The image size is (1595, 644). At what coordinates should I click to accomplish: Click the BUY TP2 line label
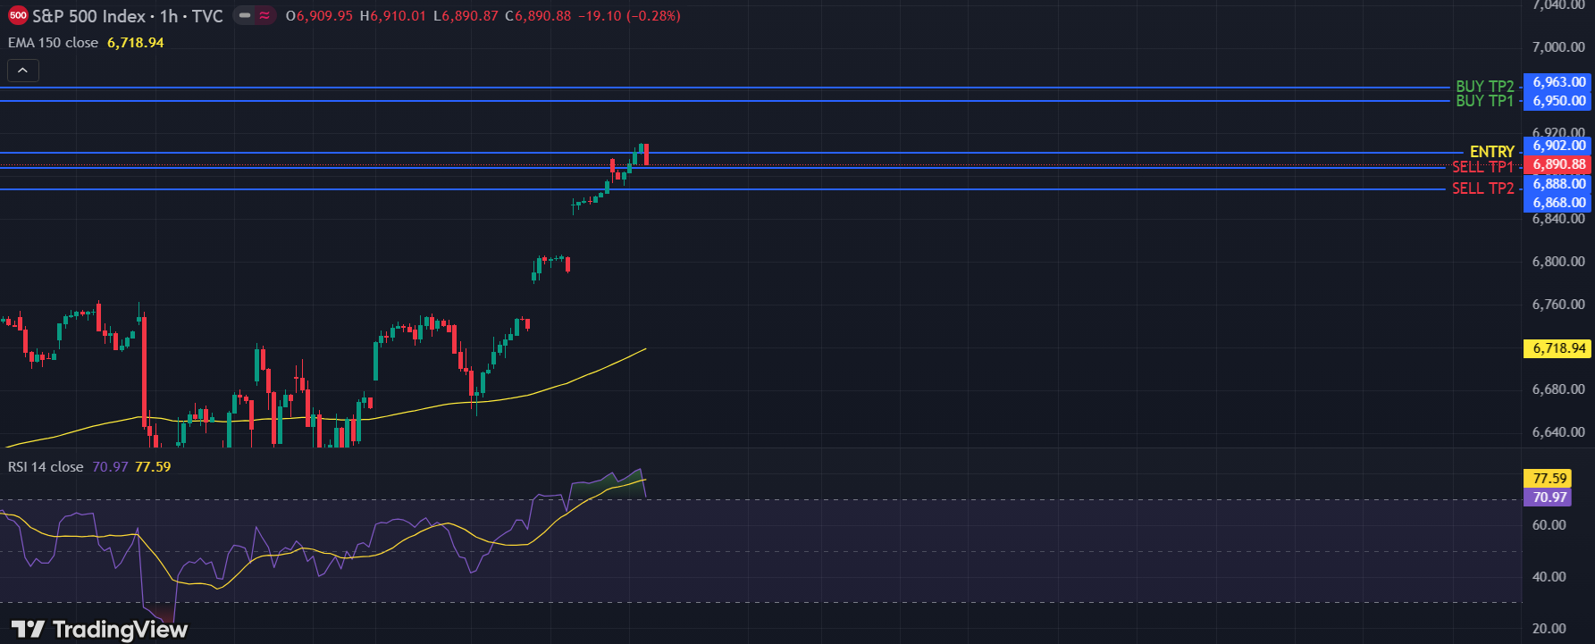coord(1484,87)
